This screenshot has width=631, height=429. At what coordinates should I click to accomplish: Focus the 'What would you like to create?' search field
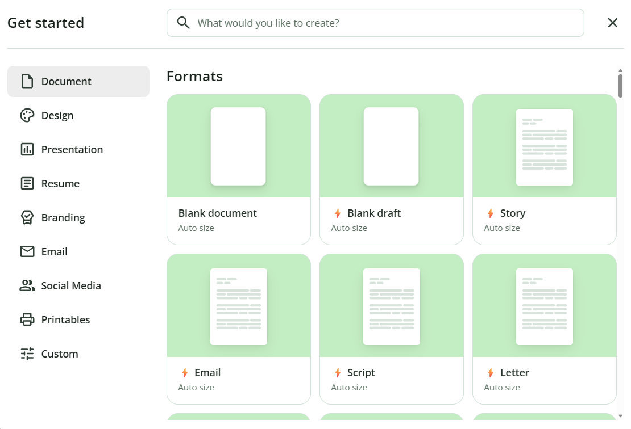pyautogui.click(x=375, y=23)
